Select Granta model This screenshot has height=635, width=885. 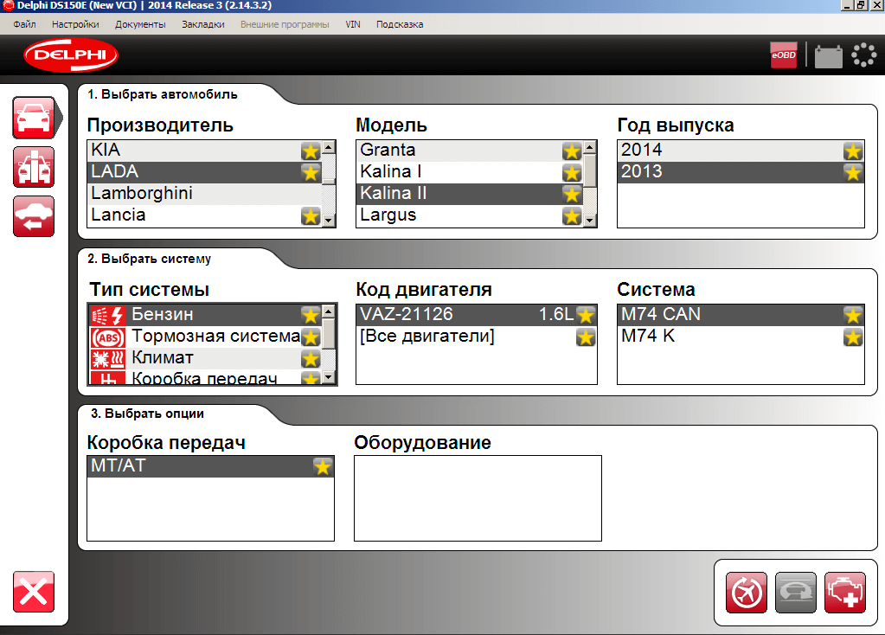[470, 151]
